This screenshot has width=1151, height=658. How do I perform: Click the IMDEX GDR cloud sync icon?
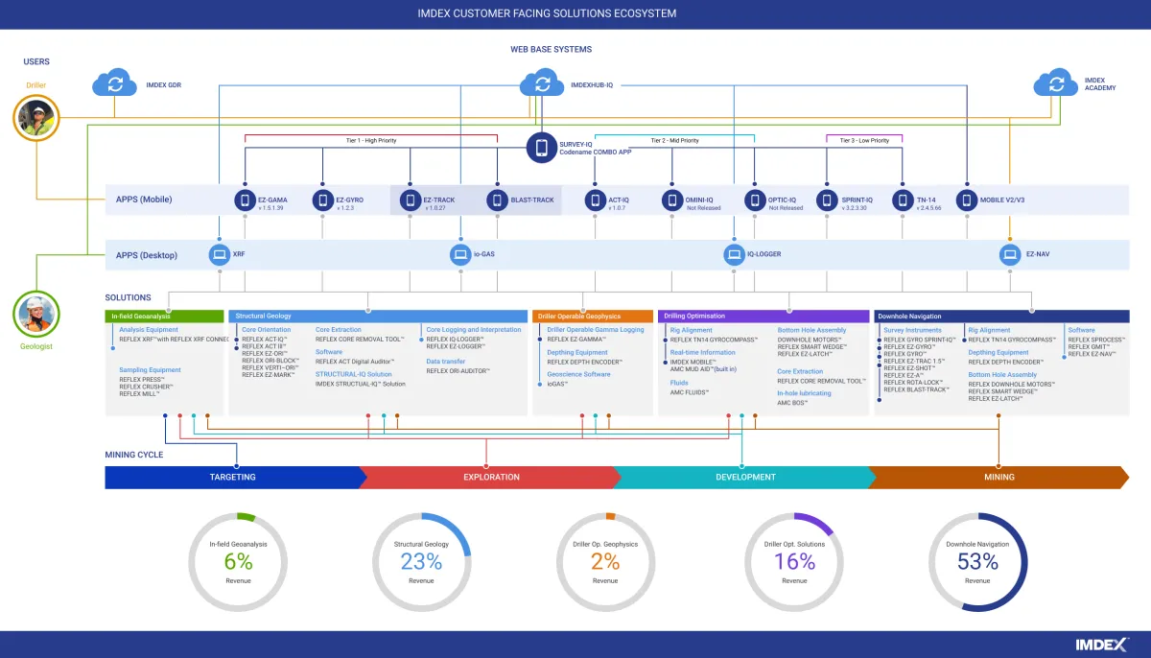pos(115,83)
